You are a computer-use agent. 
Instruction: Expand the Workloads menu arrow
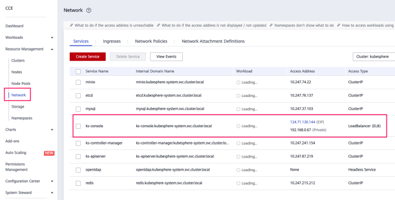point(52,38)
